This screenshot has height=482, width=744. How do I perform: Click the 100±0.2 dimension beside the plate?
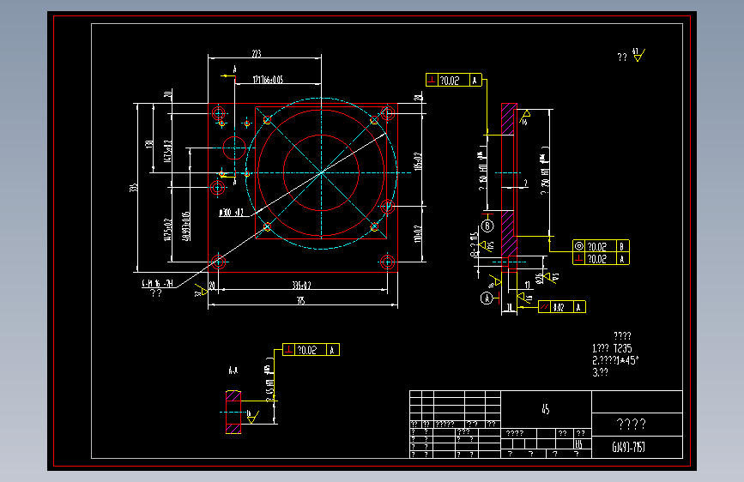tap(418, 233)
